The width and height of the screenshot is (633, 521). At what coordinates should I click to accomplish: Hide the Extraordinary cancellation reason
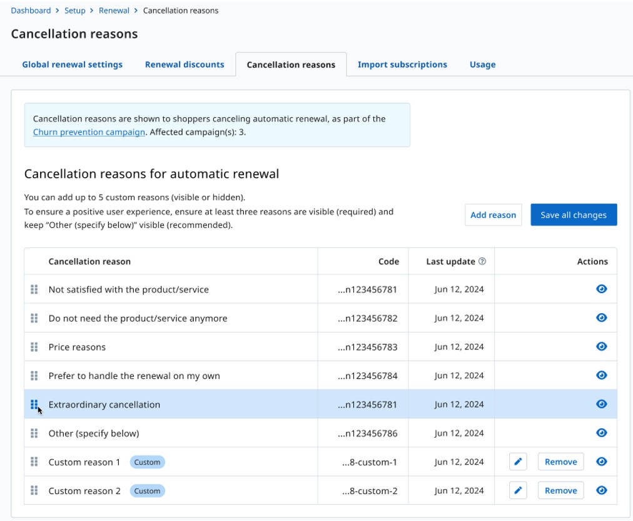(x=602, y=404)
